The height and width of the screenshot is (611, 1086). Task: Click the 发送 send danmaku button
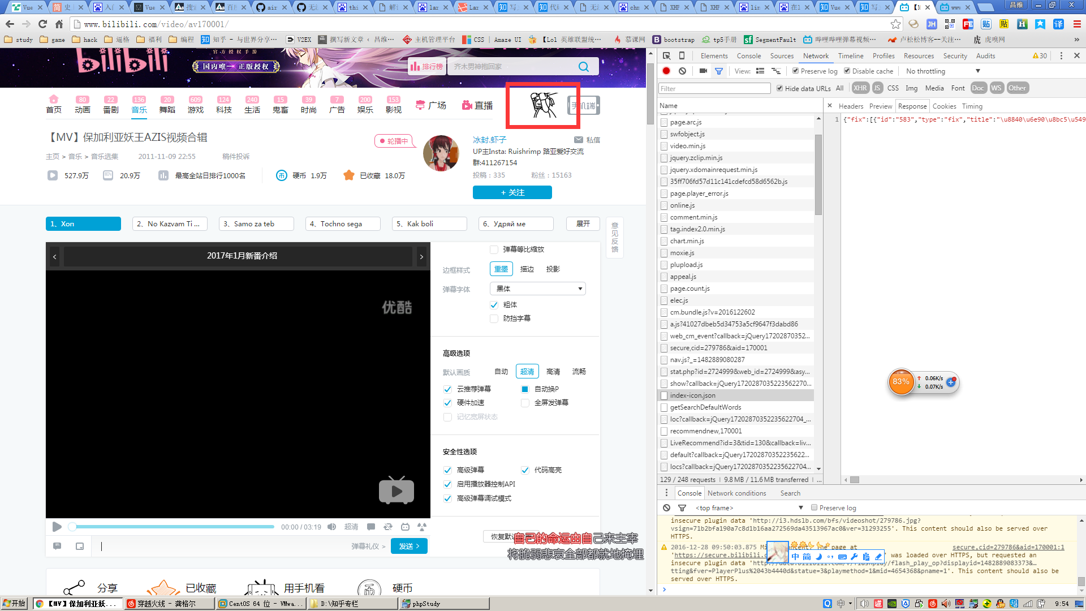tap(408, 546)
